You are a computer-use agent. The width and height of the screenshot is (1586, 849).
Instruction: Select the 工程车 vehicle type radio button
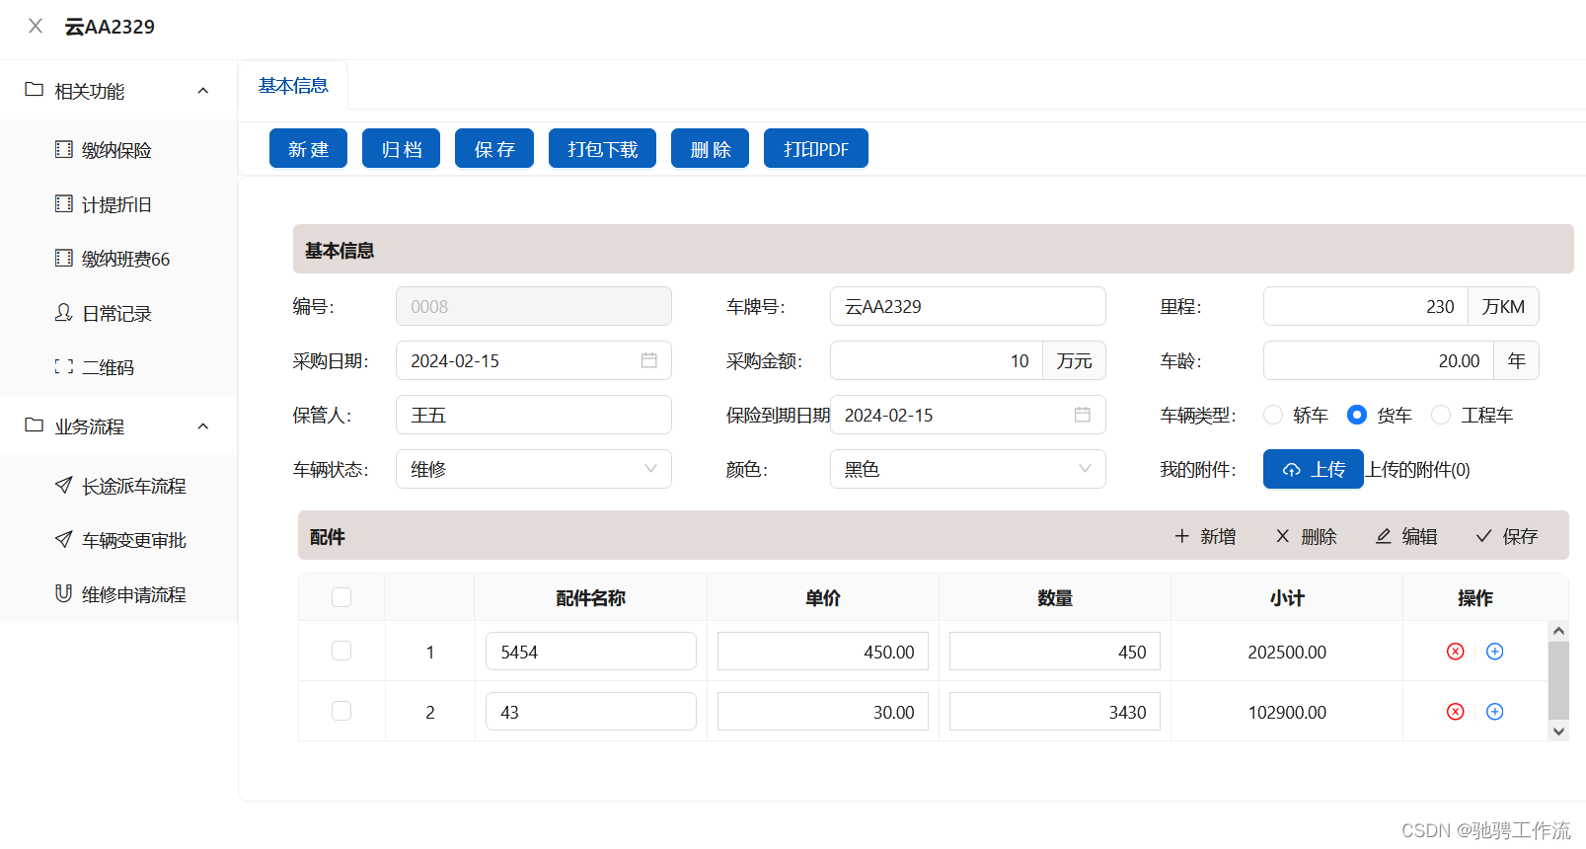coord(1441,415)
